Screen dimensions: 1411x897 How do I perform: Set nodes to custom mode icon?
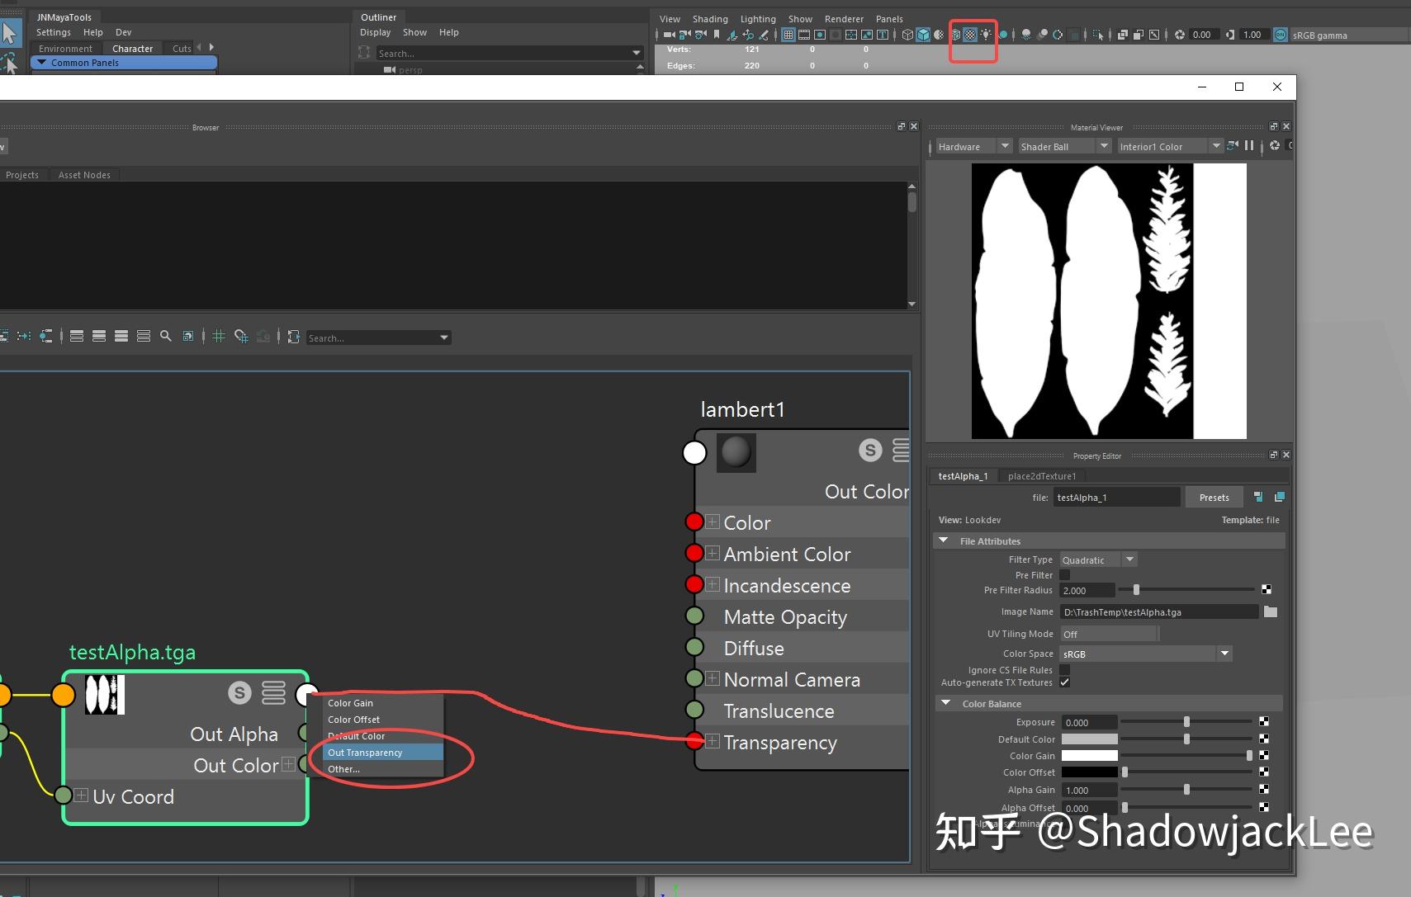(144, 336)
